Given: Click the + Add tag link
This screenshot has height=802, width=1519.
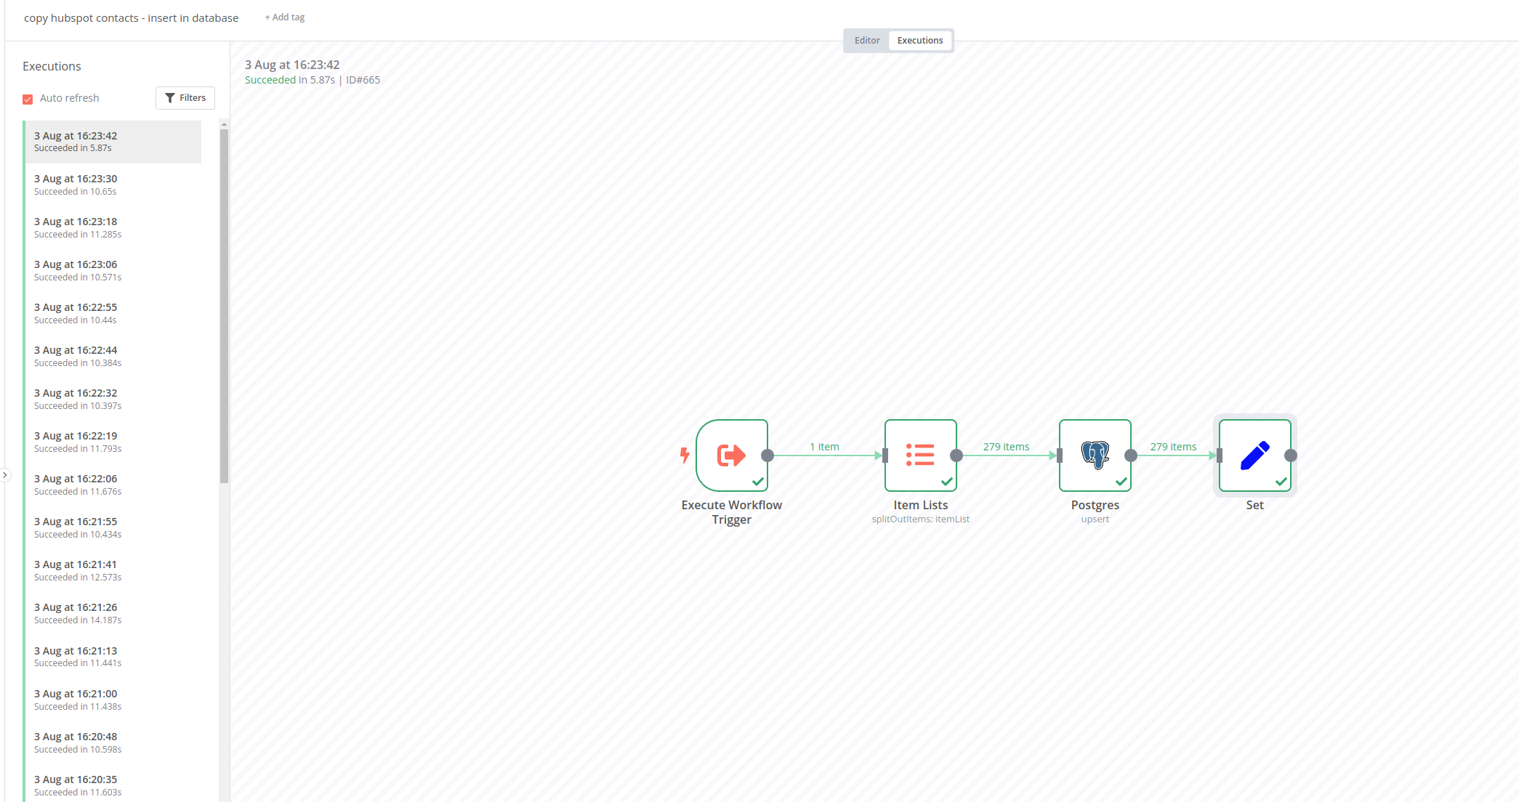Looking at the screenshot, I should [x=285, y=17].
